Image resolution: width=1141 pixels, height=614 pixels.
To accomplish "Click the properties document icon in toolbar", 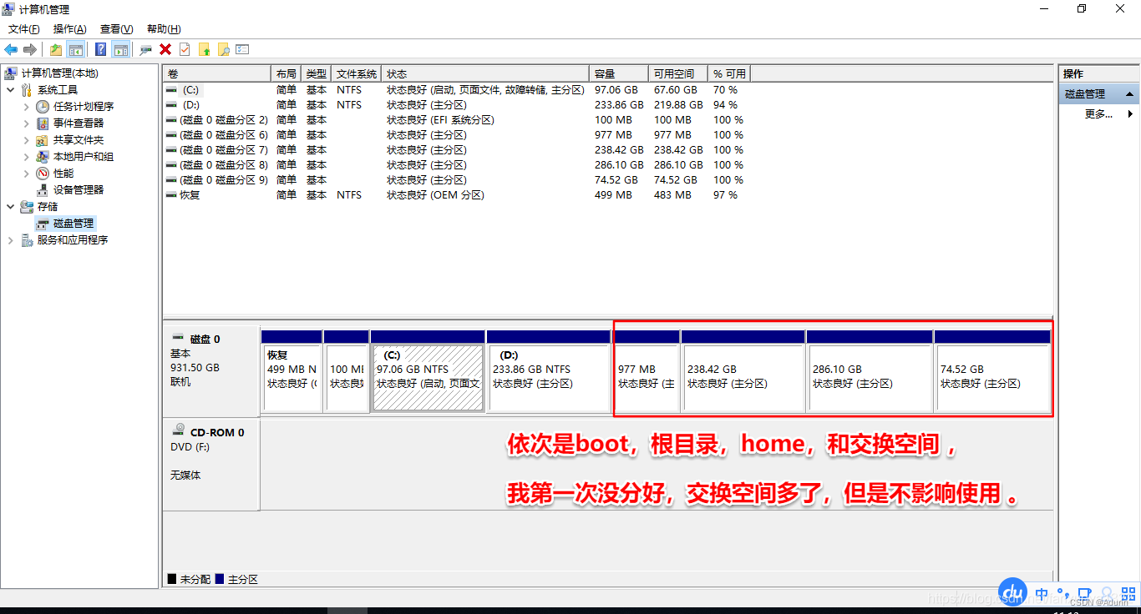I will tap(185, 49).
